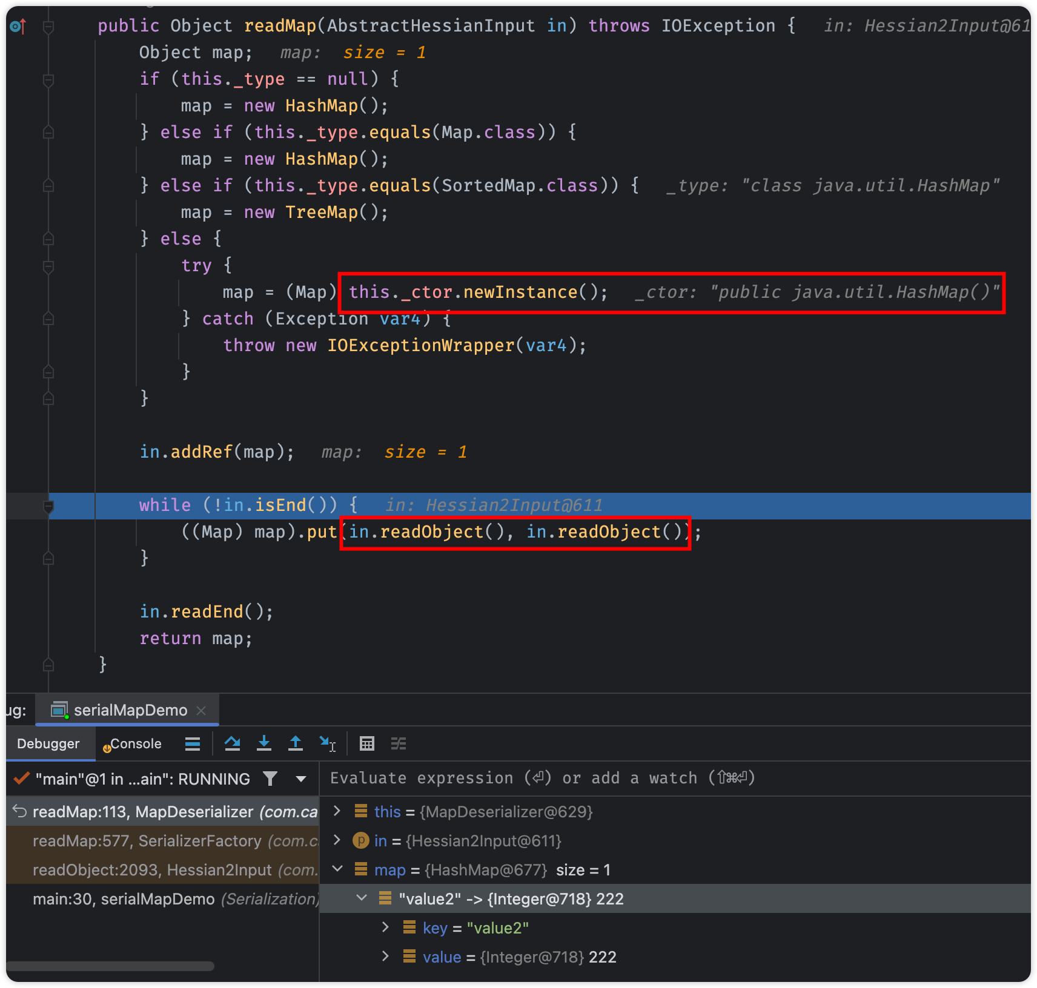Click the frames panel horizontal scrollbar

pos(110,966)
